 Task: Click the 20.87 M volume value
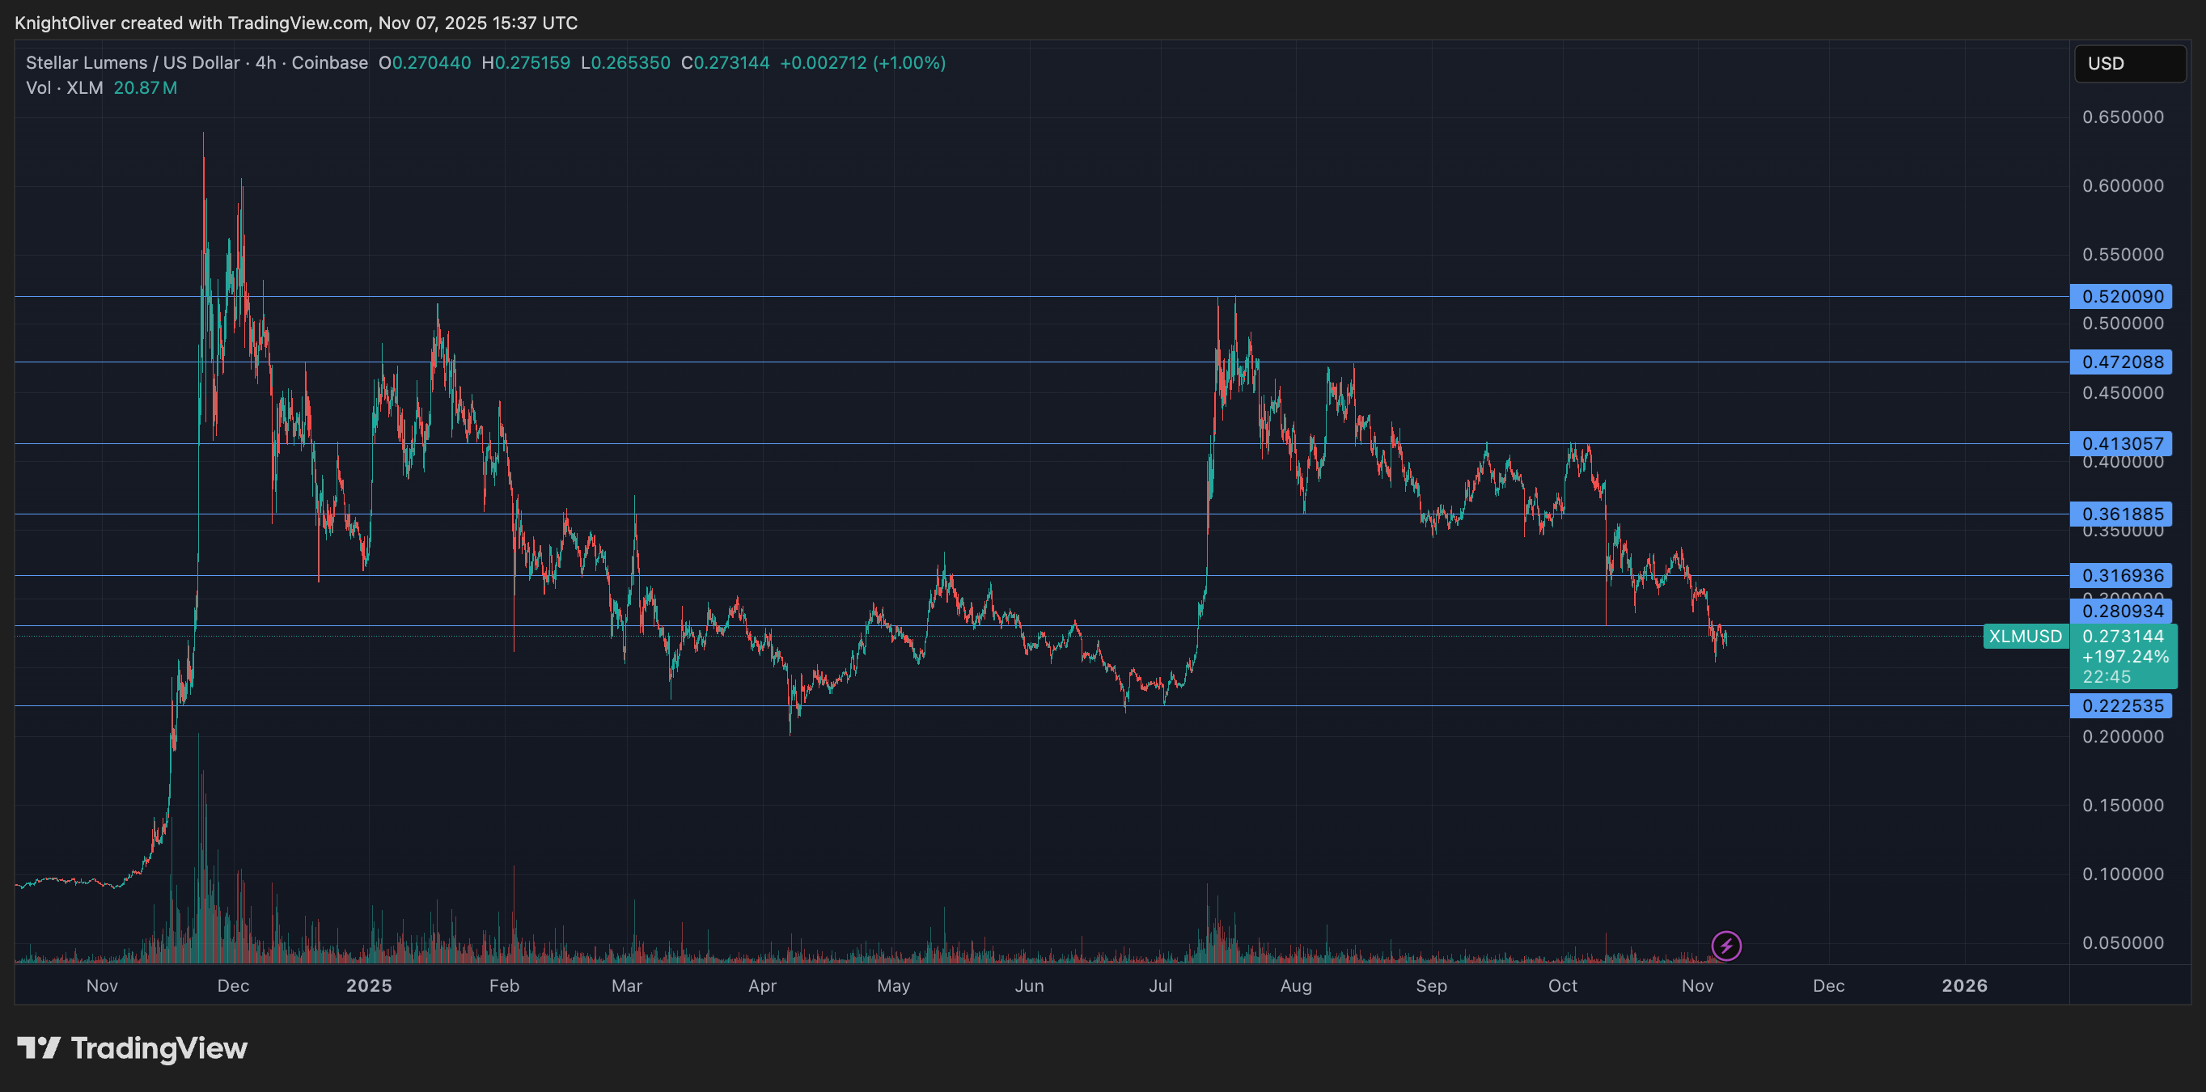pos(145,87)
